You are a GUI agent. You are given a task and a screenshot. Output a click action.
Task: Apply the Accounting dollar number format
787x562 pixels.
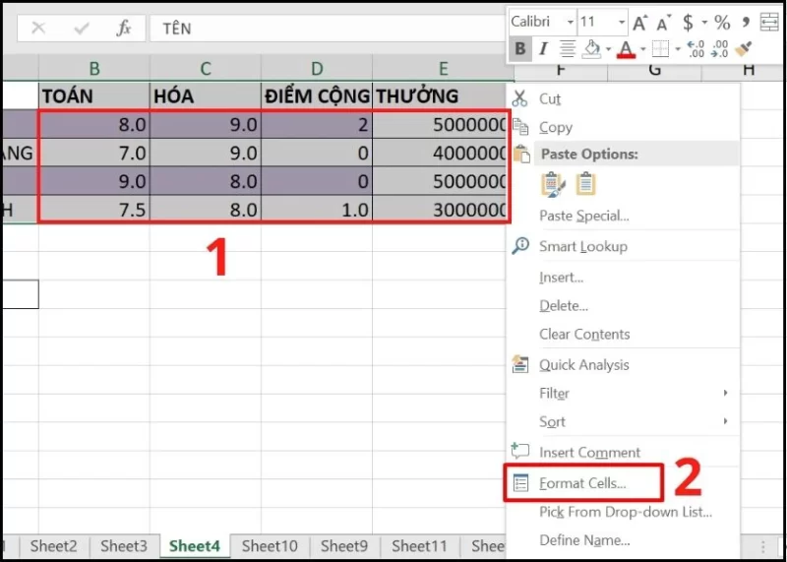[x=688, y=22]
